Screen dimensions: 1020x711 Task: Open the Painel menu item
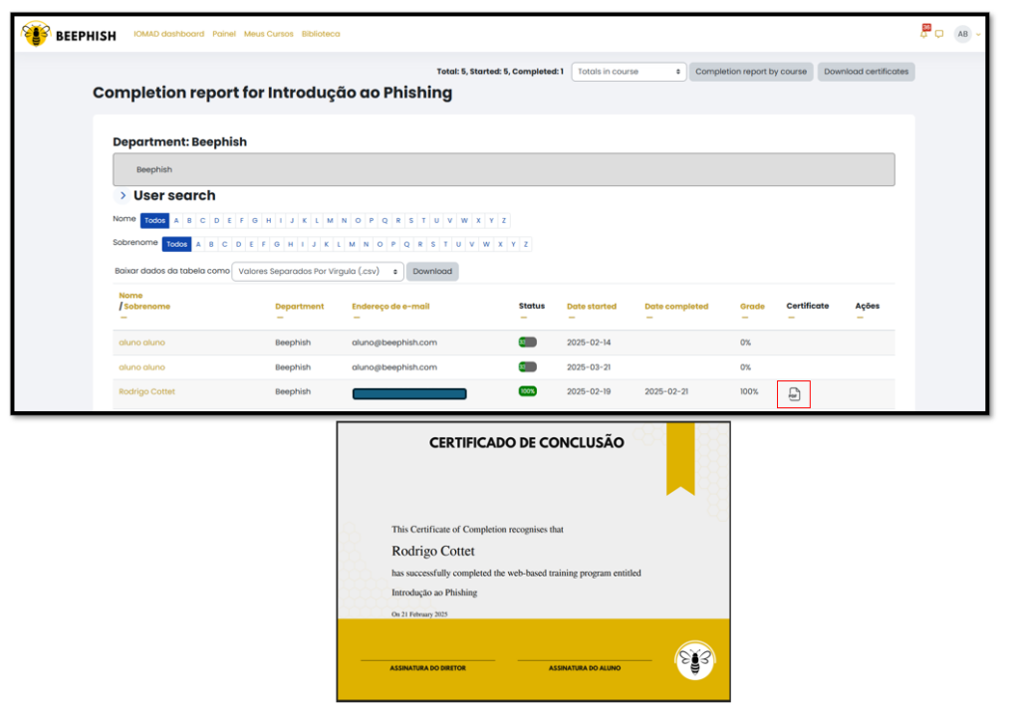point(224,34)
